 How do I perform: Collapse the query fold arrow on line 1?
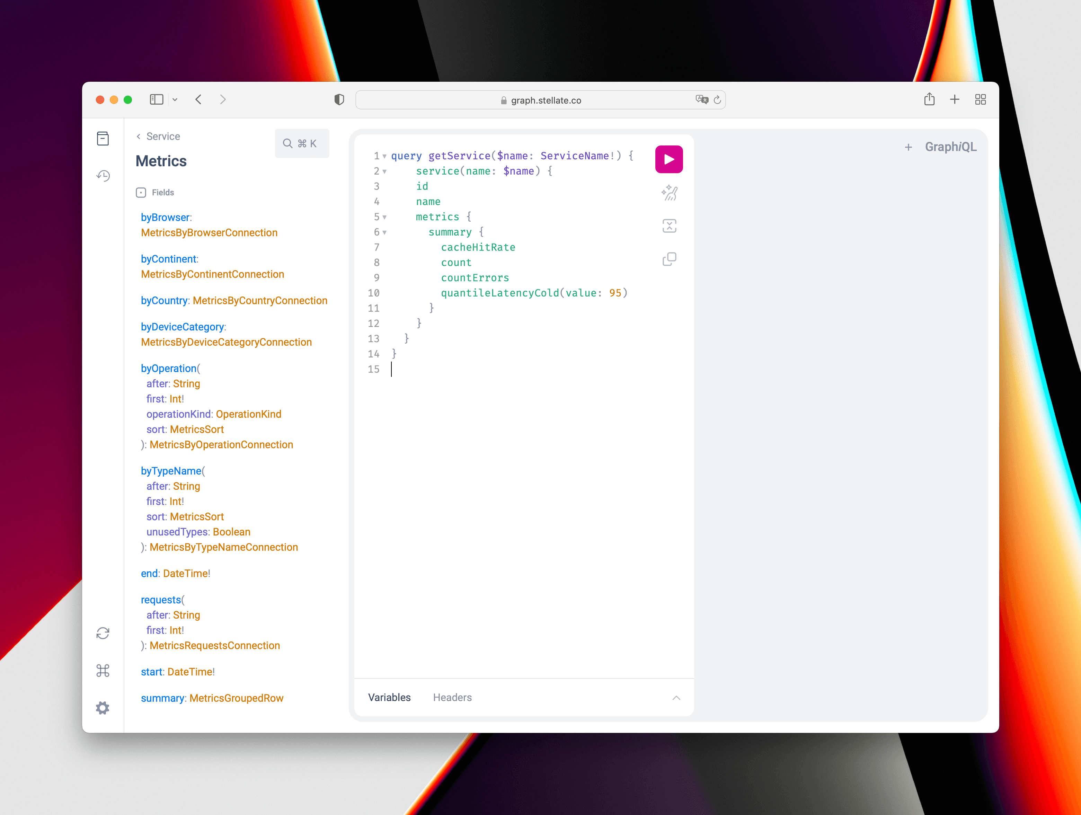coord(384,156)
